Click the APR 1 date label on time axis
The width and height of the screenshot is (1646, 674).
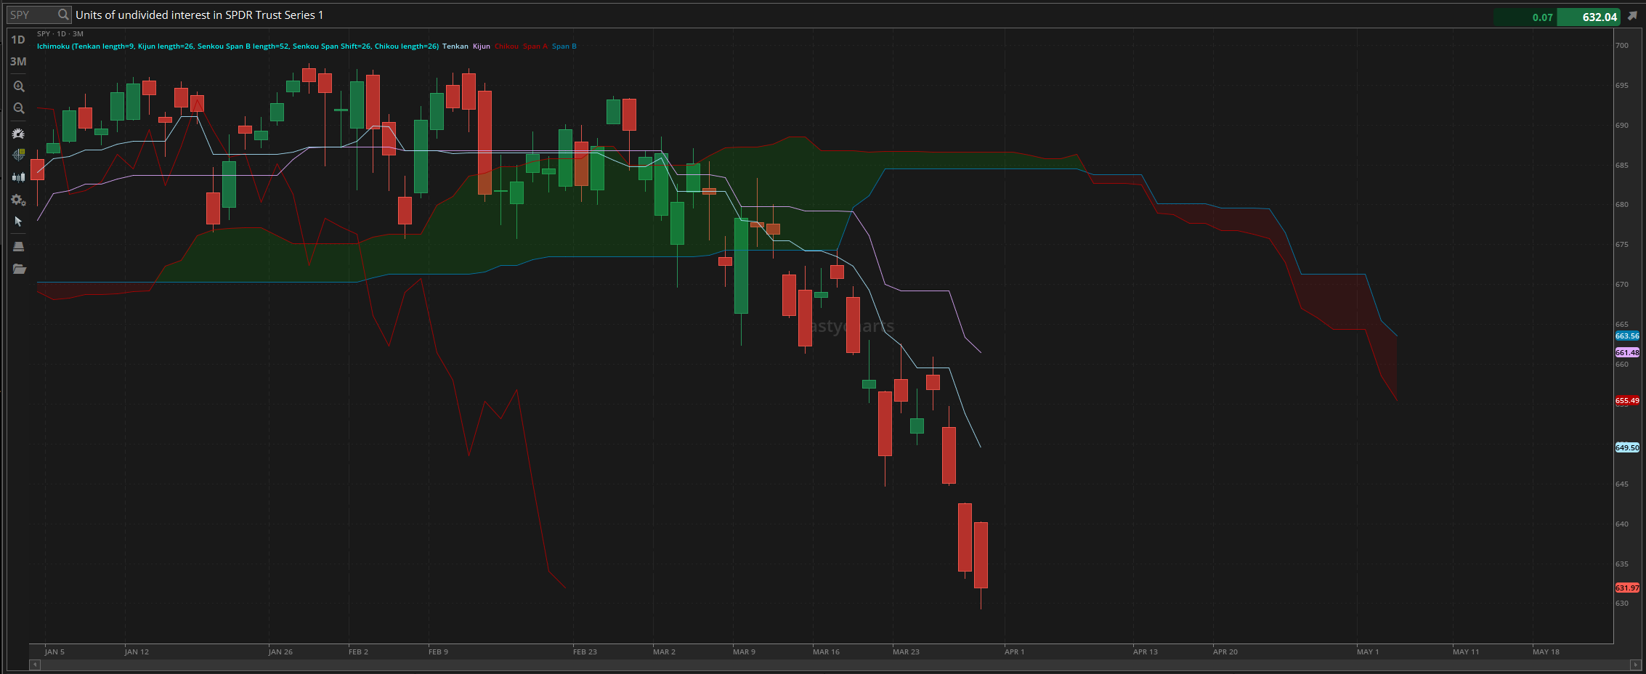1014,652
